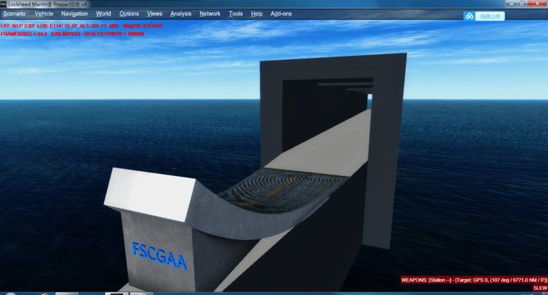Click the 'Mag158' heading readout
This screenshot has width=548, height=295.
pyautogui.click(x=132, y=26)
